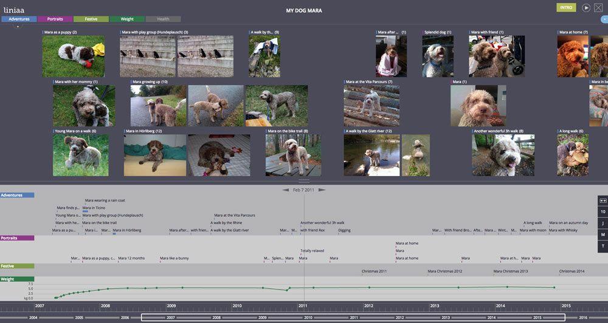The width and height of the screenshot is (608, 323).
Task: Select Christmas 2011 festive event
Action: point(374,271)
